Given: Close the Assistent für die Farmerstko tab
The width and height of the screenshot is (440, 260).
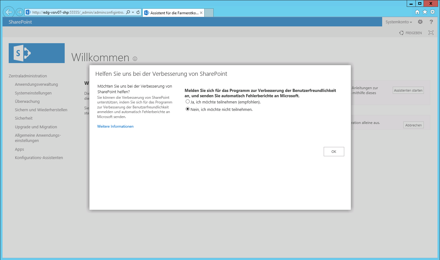Looking at the screenshot, I should point(201,13).
